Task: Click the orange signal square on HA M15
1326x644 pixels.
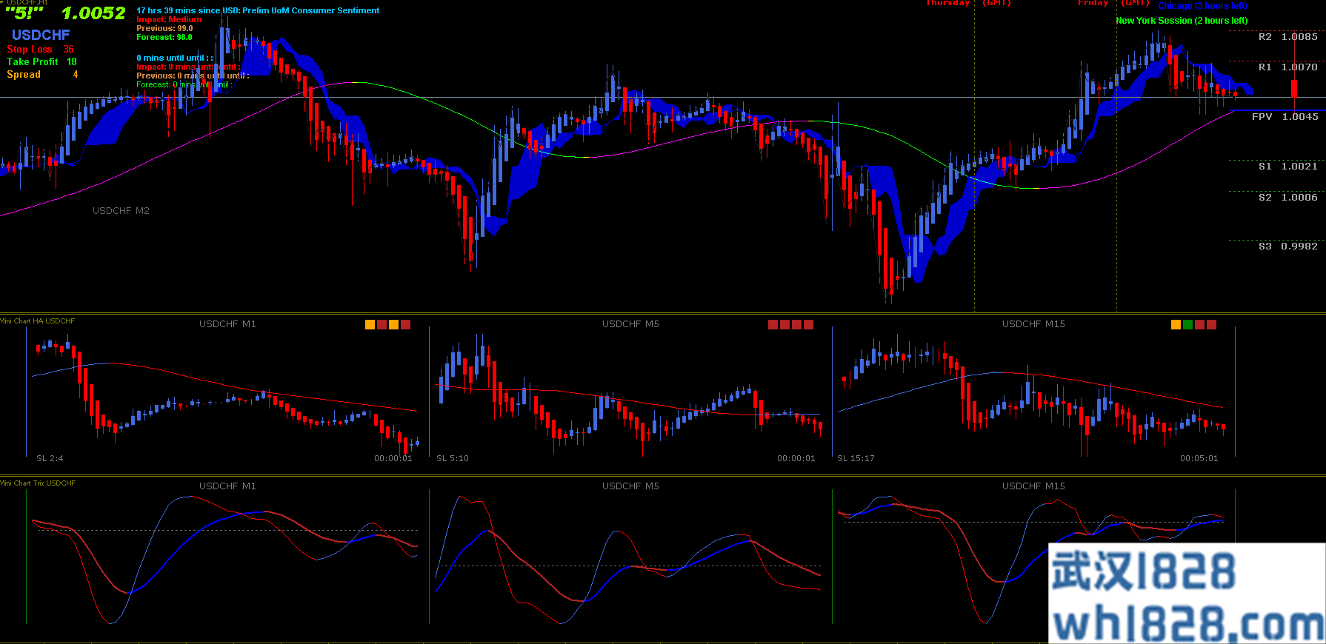Action: pos(1176,324)
